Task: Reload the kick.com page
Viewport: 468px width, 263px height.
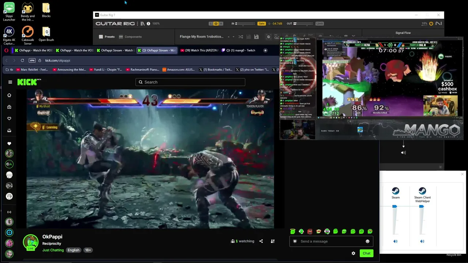Action: (x=22, y=60)
